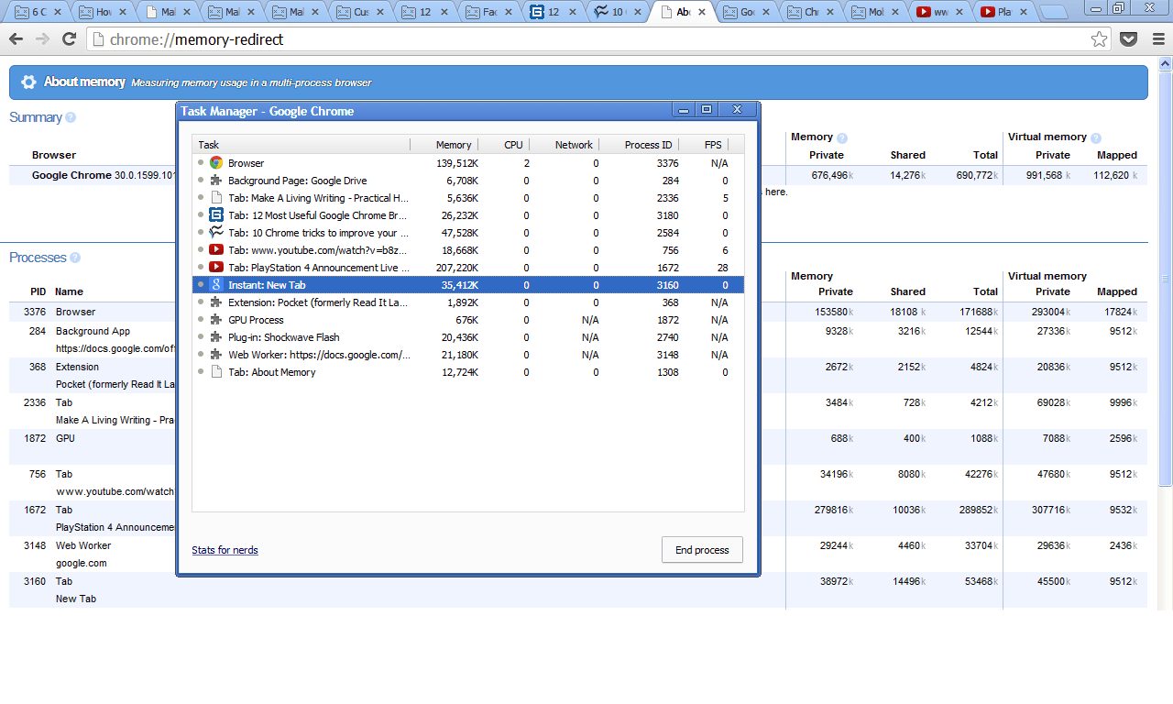
Task: Click 'New Tab' under PID 3160
Action: click(x=76, y=599)
